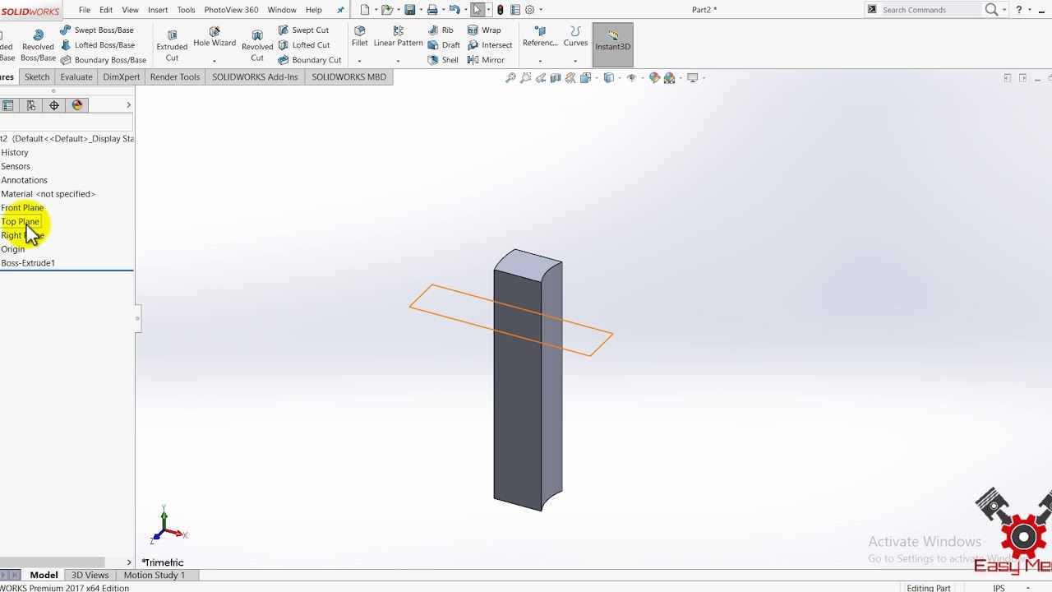Open the Hole Wizard tool
Viewport: 1052px width, 592px height.
pos(215,37)
